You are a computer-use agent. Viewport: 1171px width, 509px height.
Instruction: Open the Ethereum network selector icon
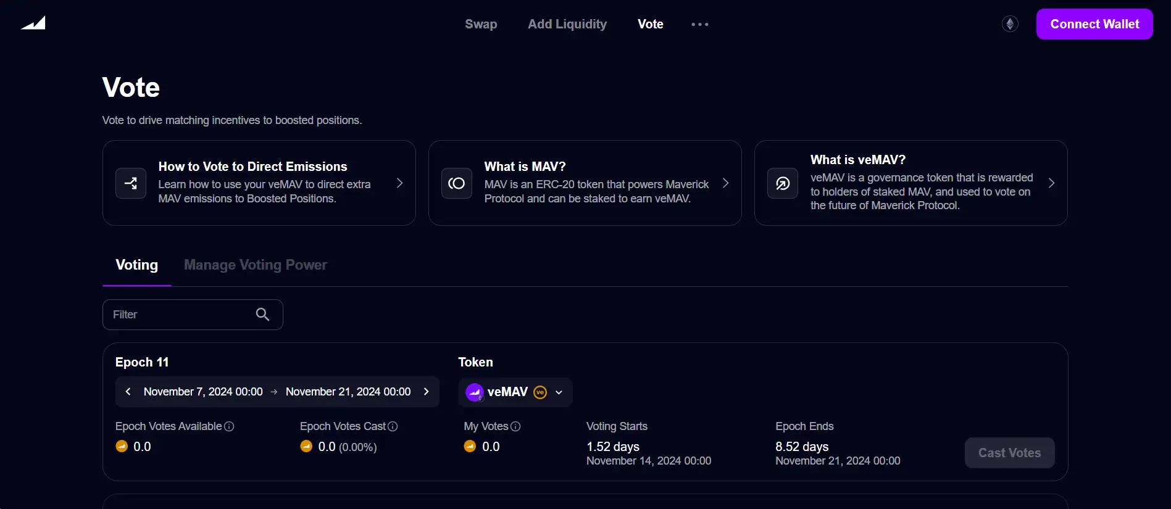coord(1010,24)
